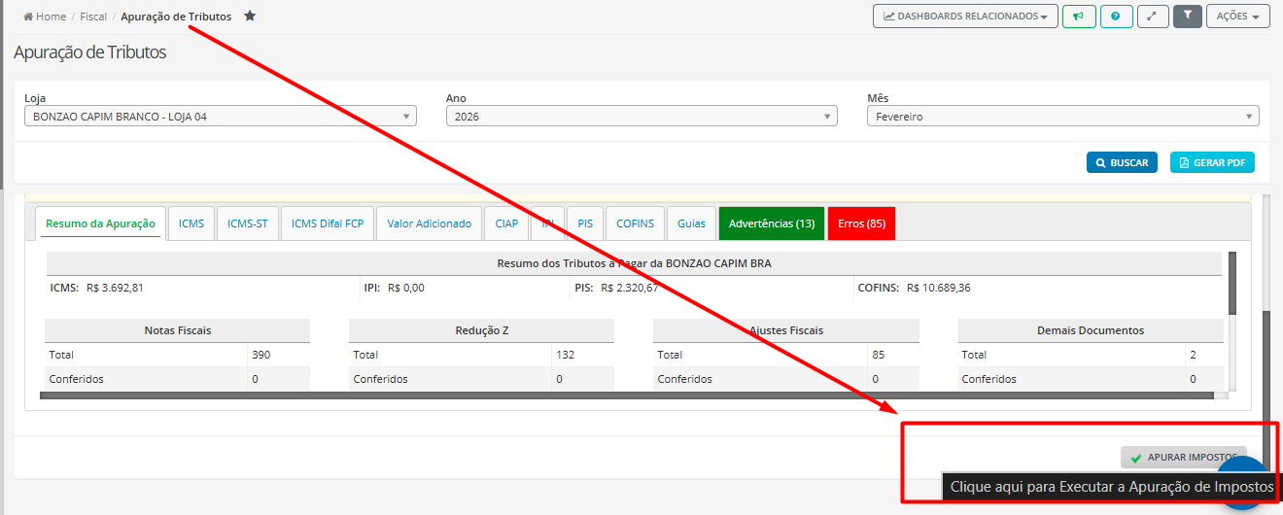
Task: Open the Loja store selector dropdown
Action: pos(220,117)
